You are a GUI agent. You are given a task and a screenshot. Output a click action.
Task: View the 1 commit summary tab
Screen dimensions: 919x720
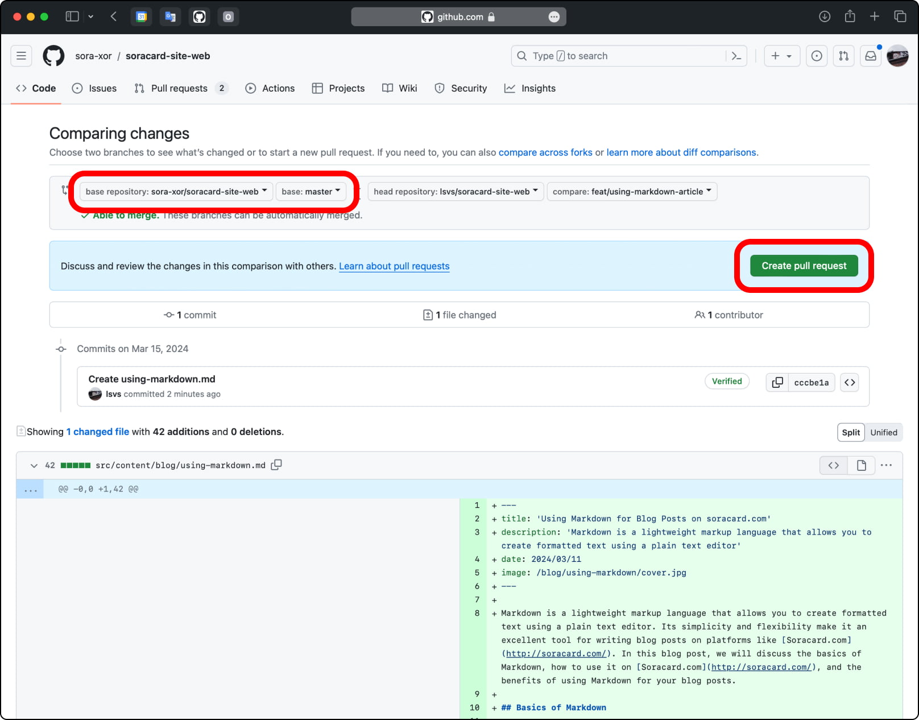tap(190, 315)
